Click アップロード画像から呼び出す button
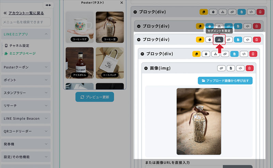The width and height of the screenshot is (273, 168). click(x=225, y=81)
